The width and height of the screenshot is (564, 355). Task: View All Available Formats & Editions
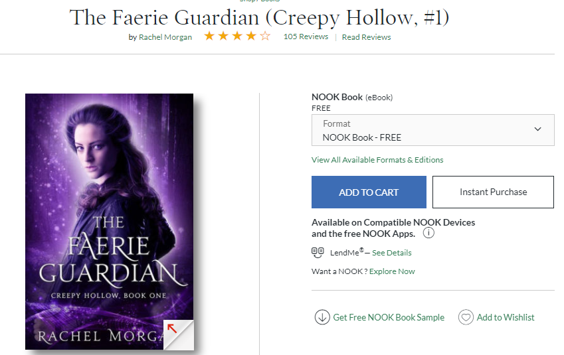point(377,160)
